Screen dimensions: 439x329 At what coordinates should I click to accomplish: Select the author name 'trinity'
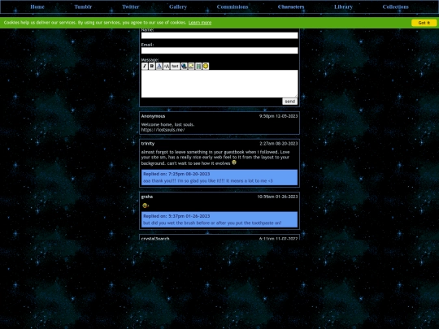coord(148,144)
